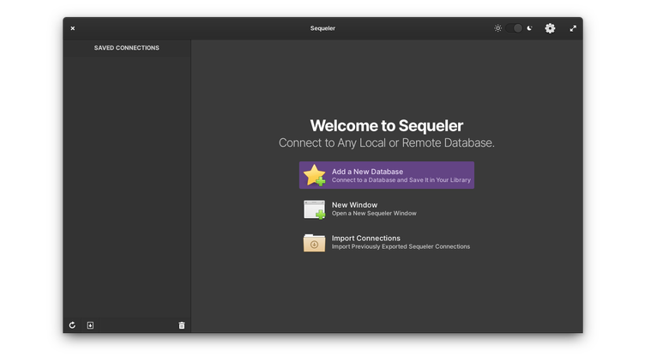This screenshot has width=645, height=363.
Task: Click the Sequeler window title
Action: pyautogui.click(x=322, y=28)
